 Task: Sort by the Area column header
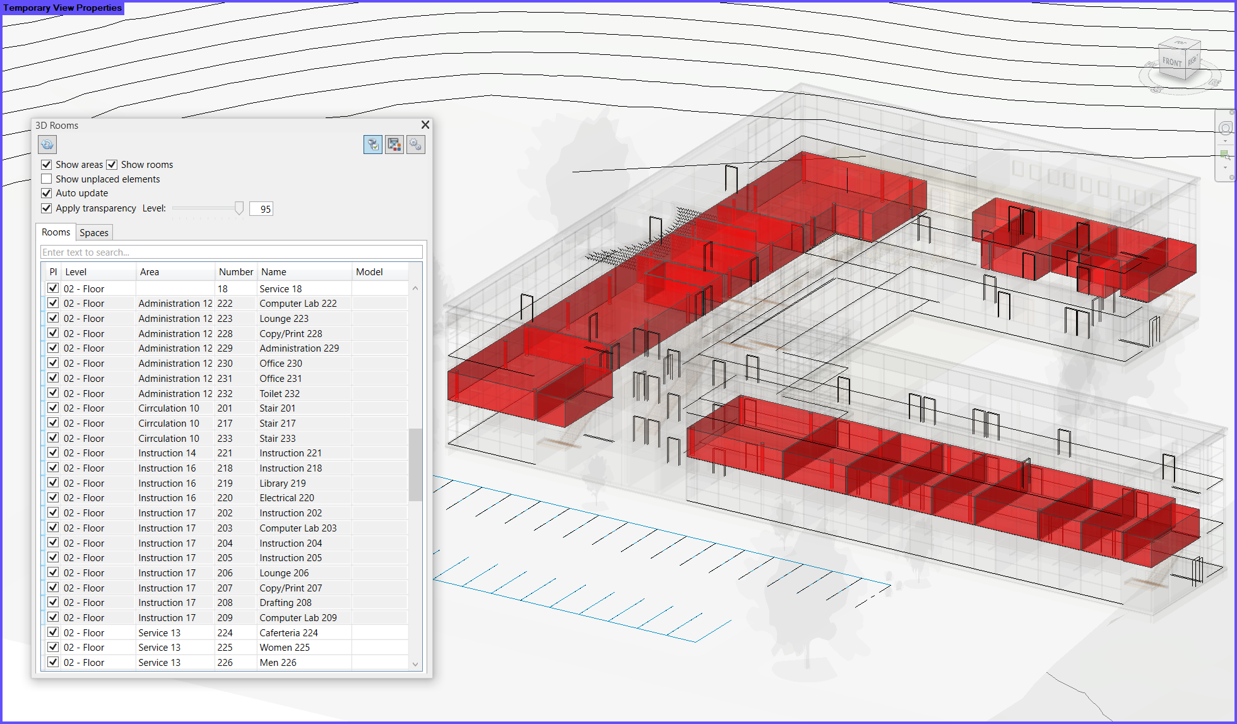[150, 272]
